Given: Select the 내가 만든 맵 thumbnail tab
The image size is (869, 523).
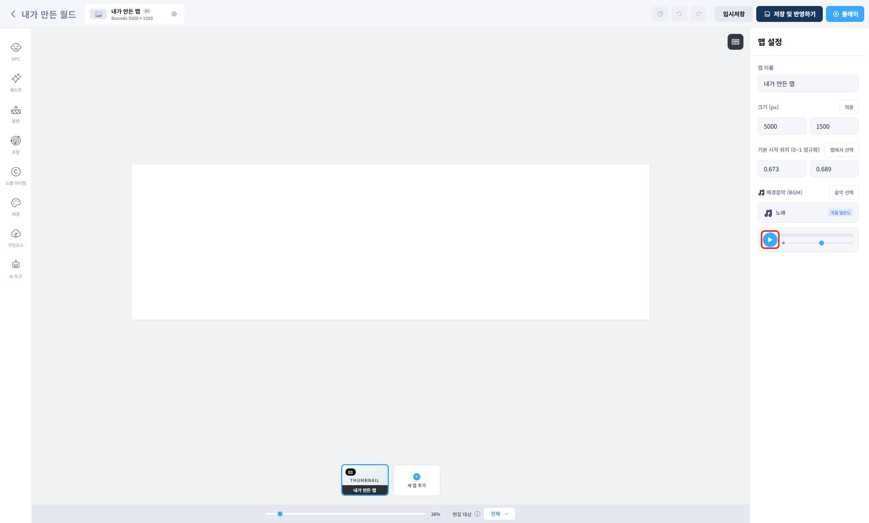Looking at the screenshot, I should click(365, 480).
